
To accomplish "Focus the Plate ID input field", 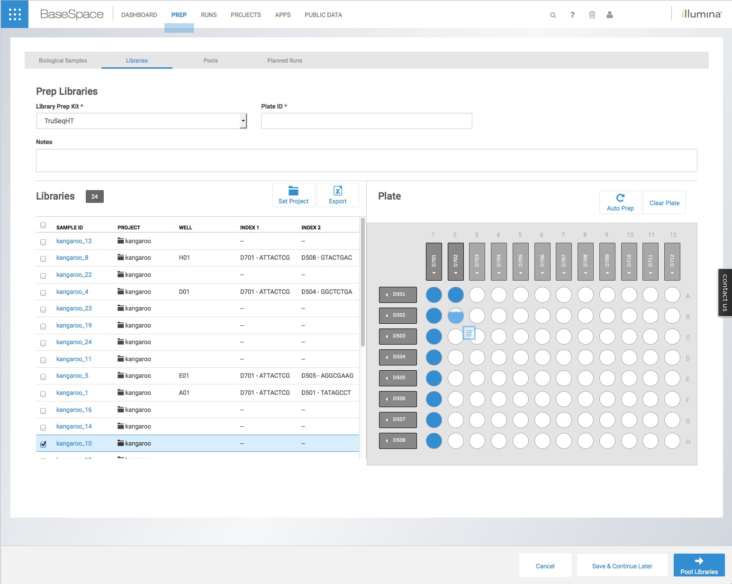I will 366,121.
